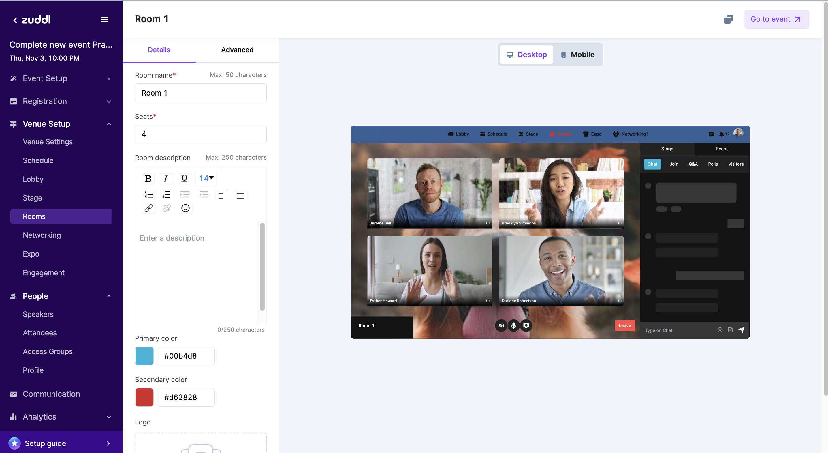Click the Seats input field
Image resolution: width=828 pixels, height=453 pixels.
[x=201, y=134]
